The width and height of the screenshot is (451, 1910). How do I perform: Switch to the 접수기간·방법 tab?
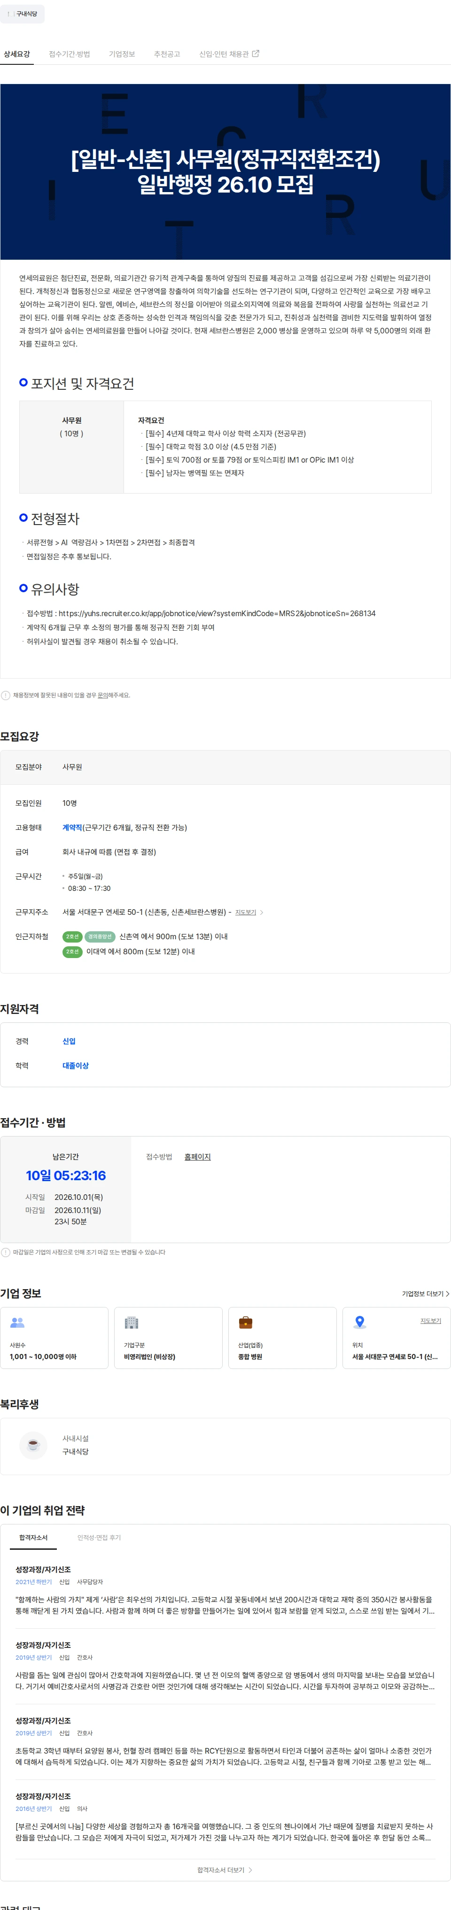(x=69, y=54)
